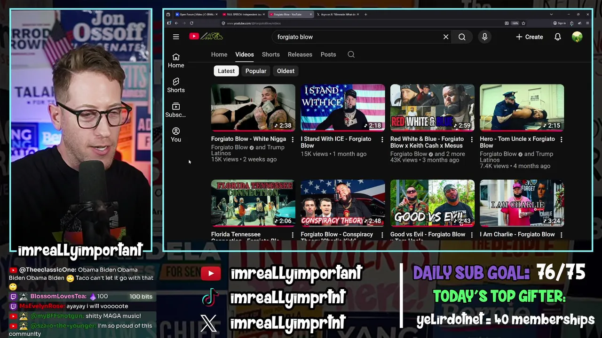Click the browser forward arrow
The width and height of the screenshot is (602, 338).
point(184,23)
